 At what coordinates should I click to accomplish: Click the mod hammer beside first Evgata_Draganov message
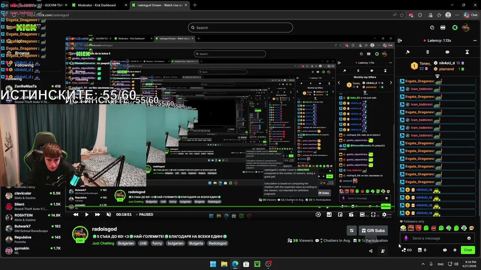402,81
